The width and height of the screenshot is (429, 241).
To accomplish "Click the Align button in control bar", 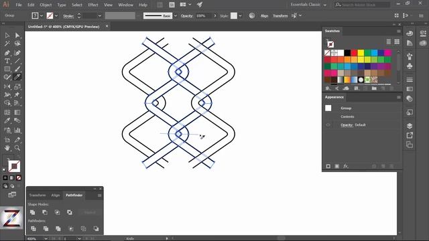I will (264, 16).
